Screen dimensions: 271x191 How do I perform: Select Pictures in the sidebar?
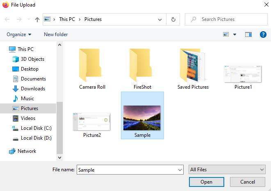tap(28, 108)
